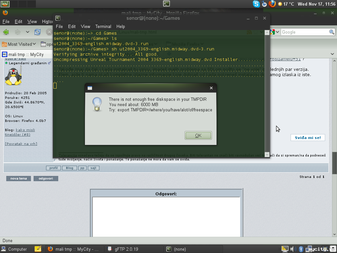
Task: Expand the back/forward history dropdown
Action: (x=28, y=32)
